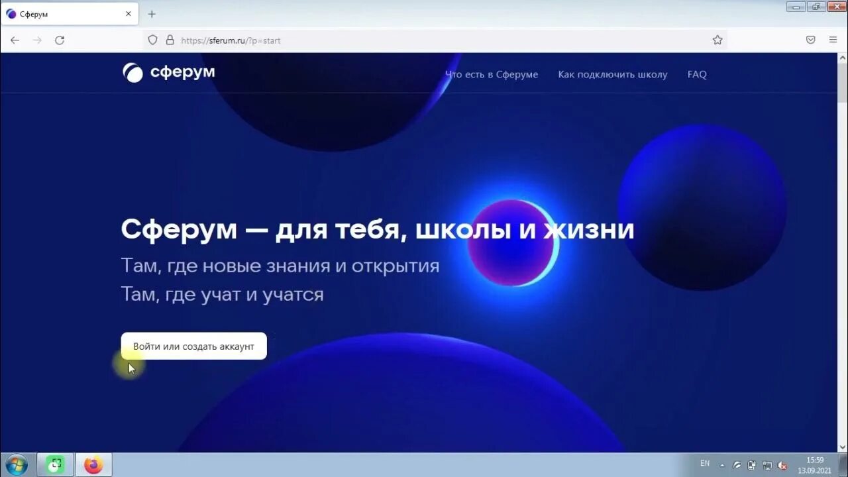Click the browser forward arrow
Image resolution: width=848 pixels, height=477 pixels.
[x=37, y=40]
